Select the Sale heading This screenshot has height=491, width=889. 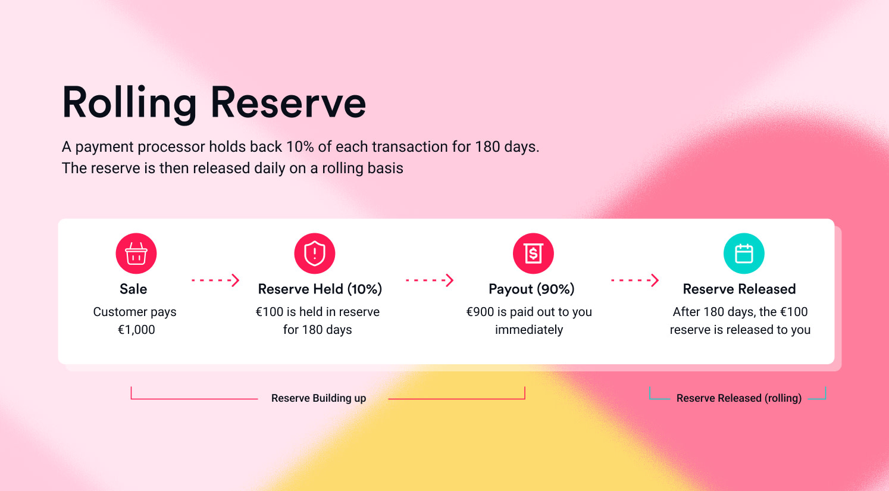pyautogui.click(x=133, y=289)
